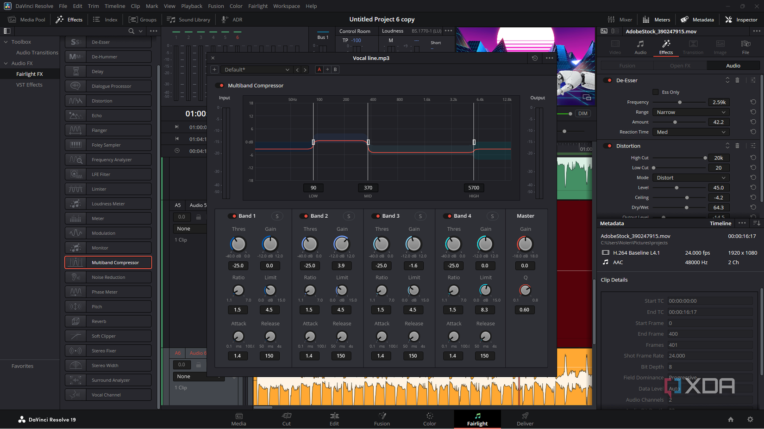Open the Media Pool panel
Viewport: 764px width, 429px height.
pos(26,19)
